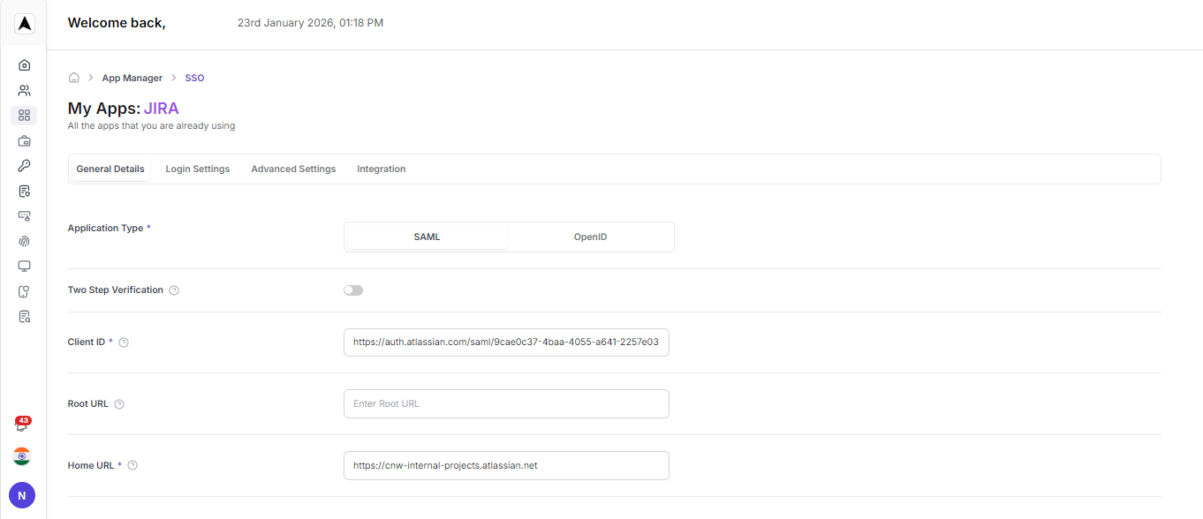Select the App Manager grid icon
This screenshot has width=1203, height=519.
[x=24, y=114]
